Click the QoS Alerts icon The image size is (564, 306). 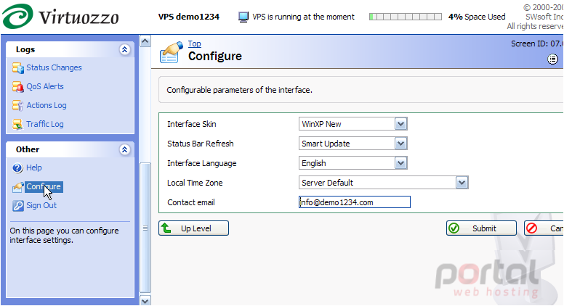click(x=17, y=86)
